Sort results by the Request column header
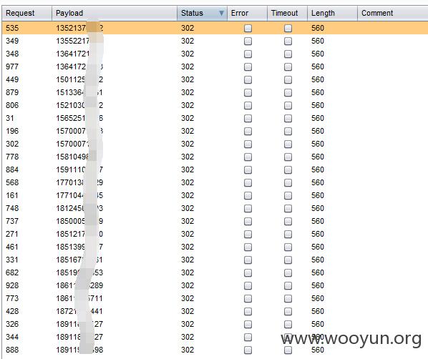 [x=26, y=13]
